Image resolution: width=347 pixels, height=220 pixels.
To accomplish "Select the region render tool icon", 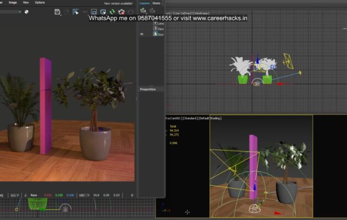I will coord(75,12).
